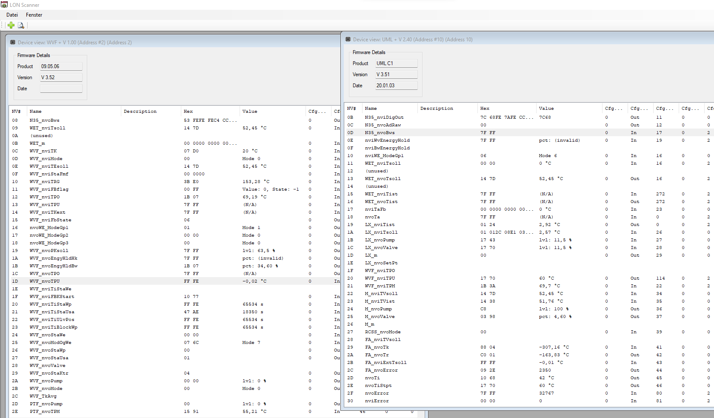Select row FA_nvoTk
714x418 pixels.
coord(529,347)
